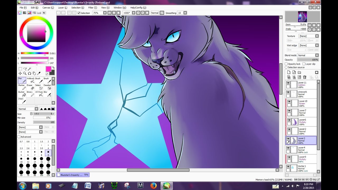Select brush size 20 preset

pyautogui.click(x=48, y=160)
